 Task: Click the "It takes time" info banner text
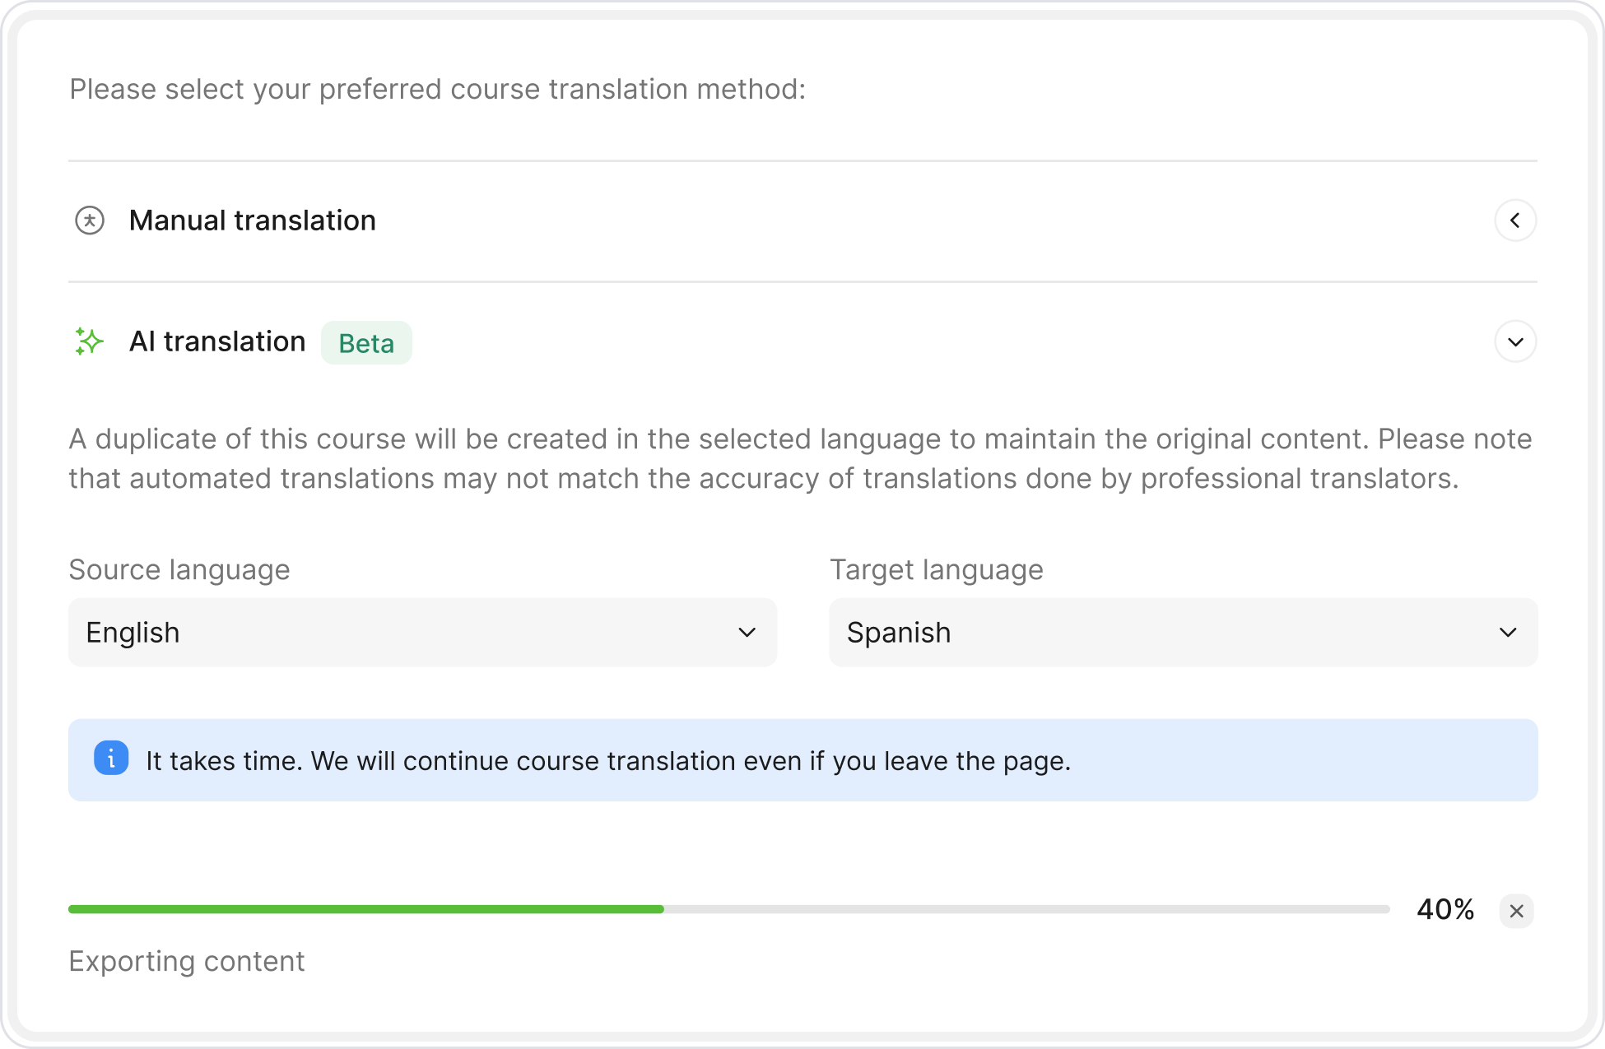[607, 761]
